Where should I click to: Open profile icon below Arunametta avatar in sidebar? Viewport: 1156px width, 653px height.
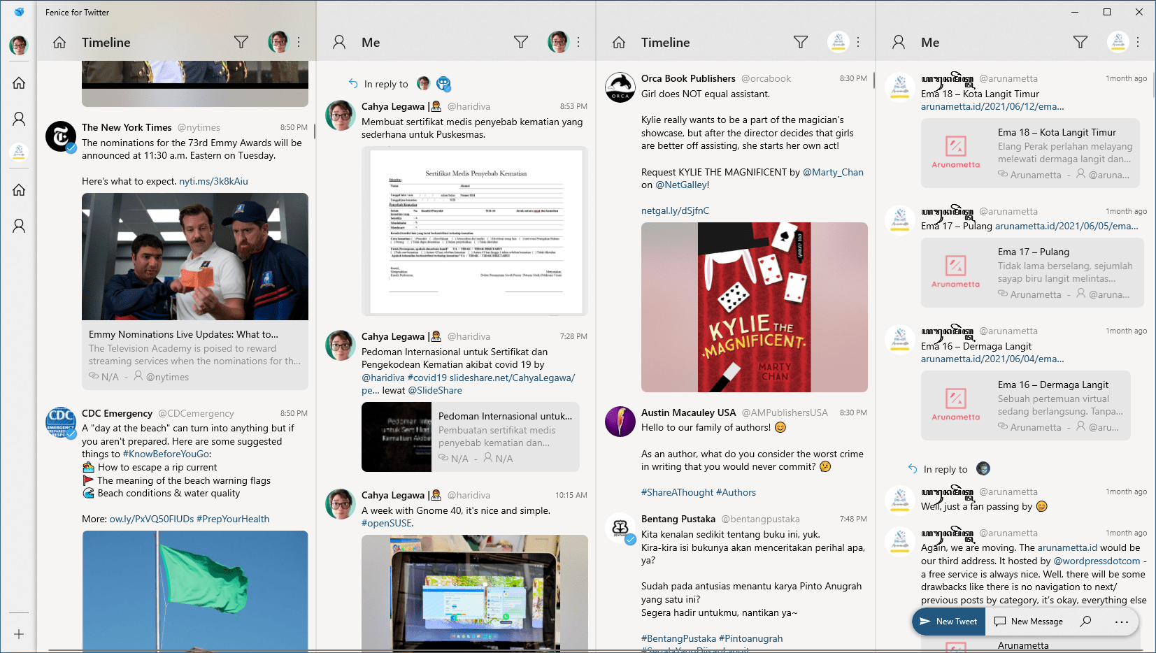point(19,226)
